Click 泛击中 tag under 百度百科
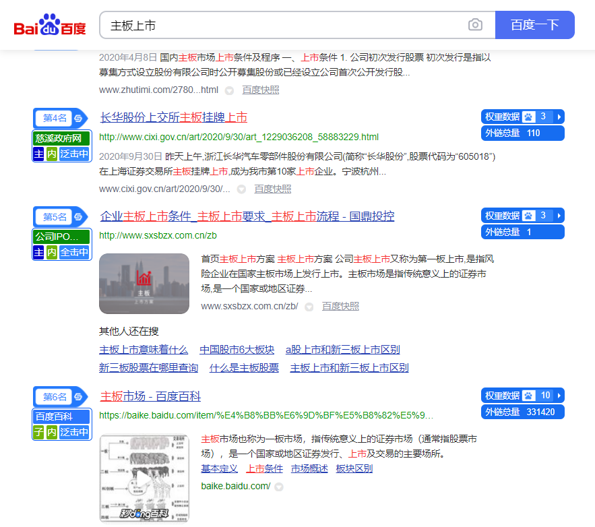595x527 pixels. [x=74, y=432]
